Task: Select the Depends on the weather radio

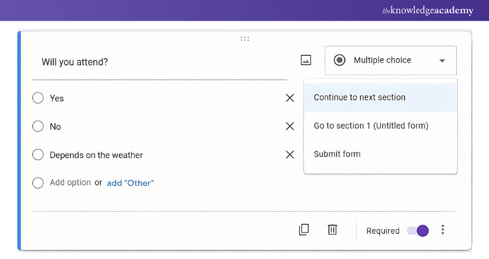Action: (x=38, y=155)
